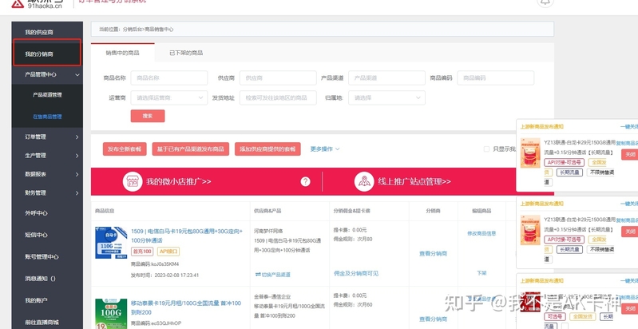Expand the 订单管理 menu arrow
638x329 pixels.
click(77, 137)
